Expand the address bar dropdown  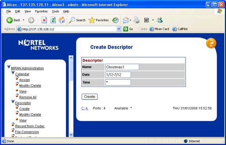pyautogui.click(x=119, y=29)
